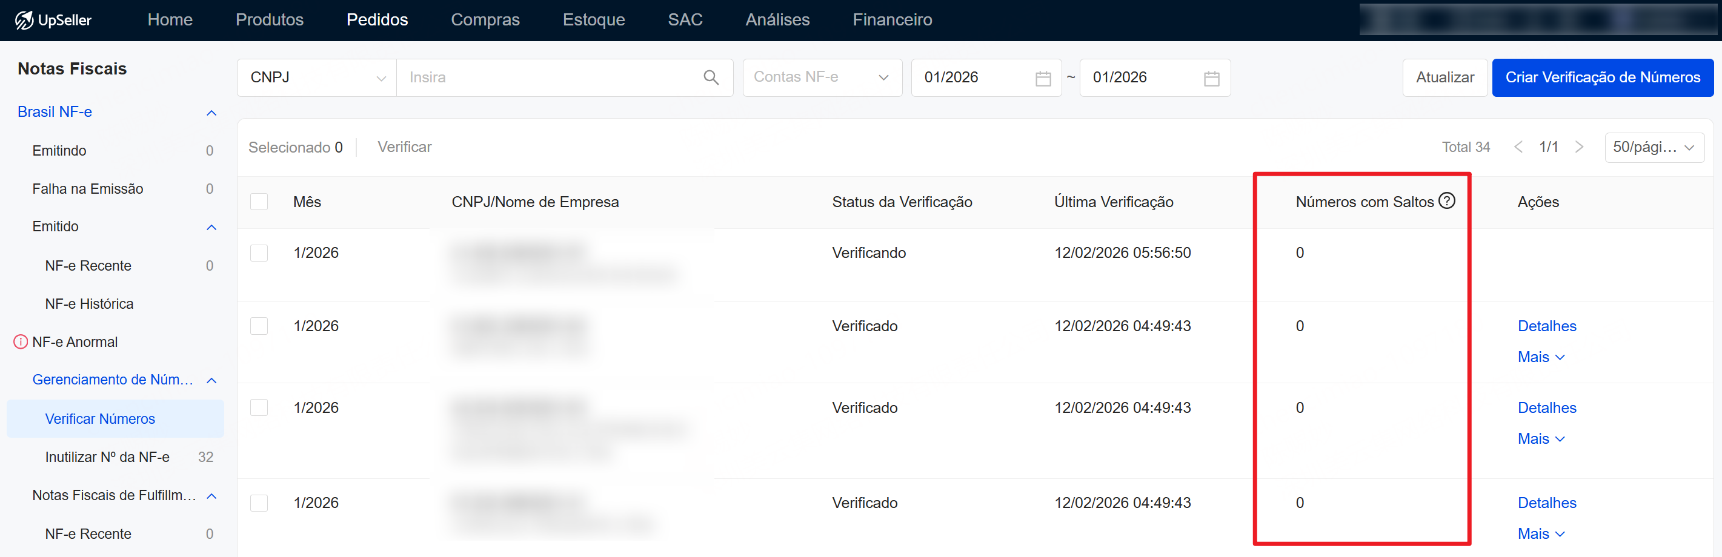The image size is (1722, 557).
Task: Go to next page arrow
Action: click(x=1579, y=147)
